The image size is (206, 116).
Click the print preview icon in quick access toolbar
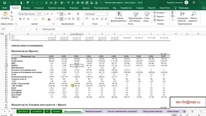97,3
